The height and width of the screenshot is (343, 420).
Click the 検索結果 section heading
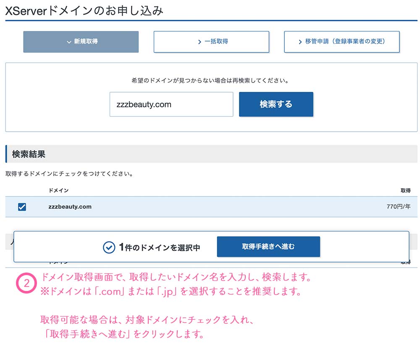pyautogui.click(x=29, y=154)
